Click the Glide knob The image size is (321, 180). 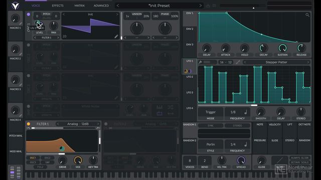[x=261, y=160]
